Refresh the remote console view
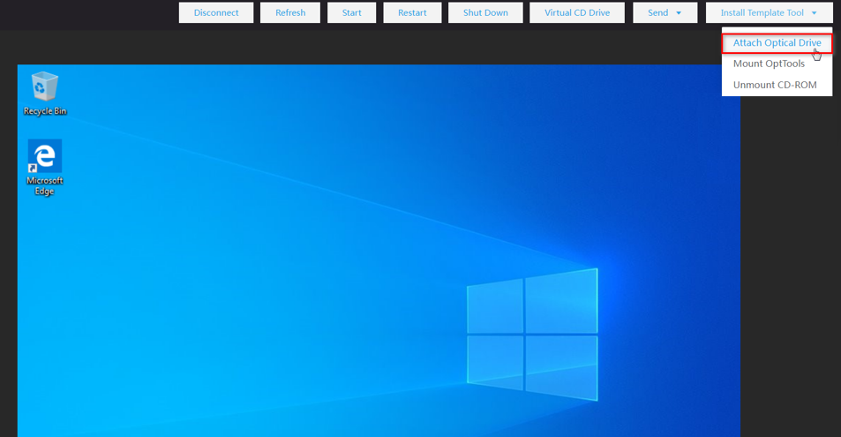The image size is (841, 437). pos(290,13)
